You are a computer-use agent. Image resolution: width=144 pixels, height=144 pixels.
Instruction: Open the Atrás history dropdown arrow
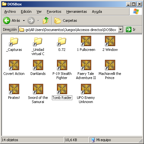point(24,20)
